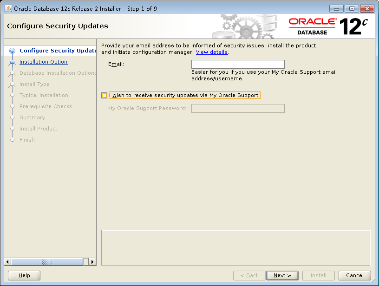The height and width of the screenshot is (286, 379).
Task: Click the Install Product step
Action: [x=39, y=129]
